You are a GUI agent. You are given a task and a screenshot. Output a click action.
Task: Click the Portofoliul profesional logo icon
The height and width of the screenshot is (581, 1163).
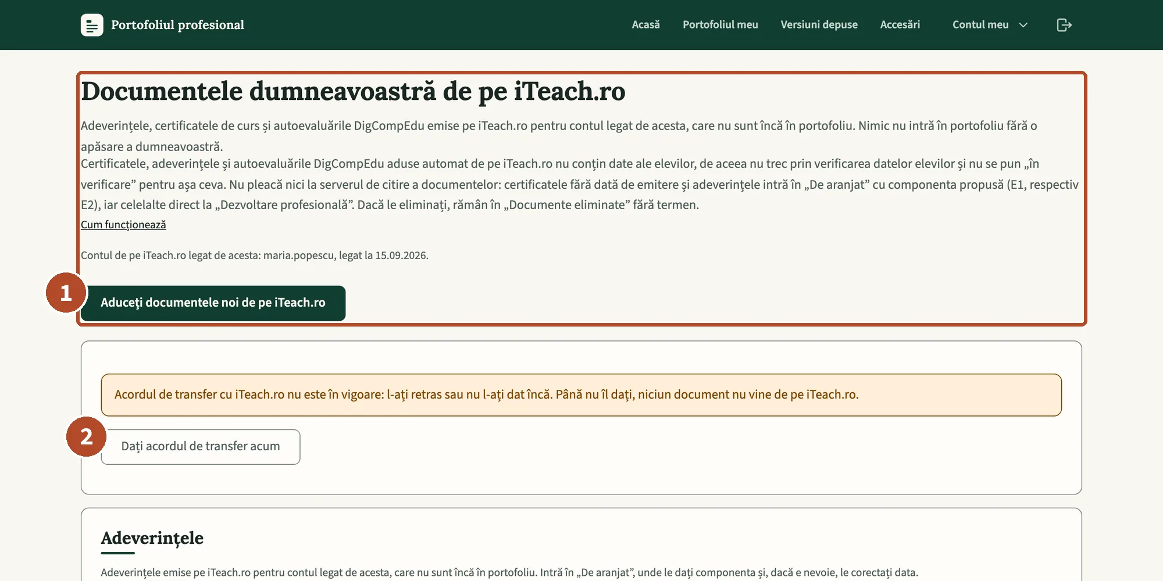(x=92, y=25)
